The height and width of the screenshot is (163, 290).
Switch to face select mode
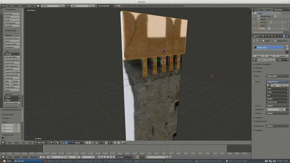93,143
